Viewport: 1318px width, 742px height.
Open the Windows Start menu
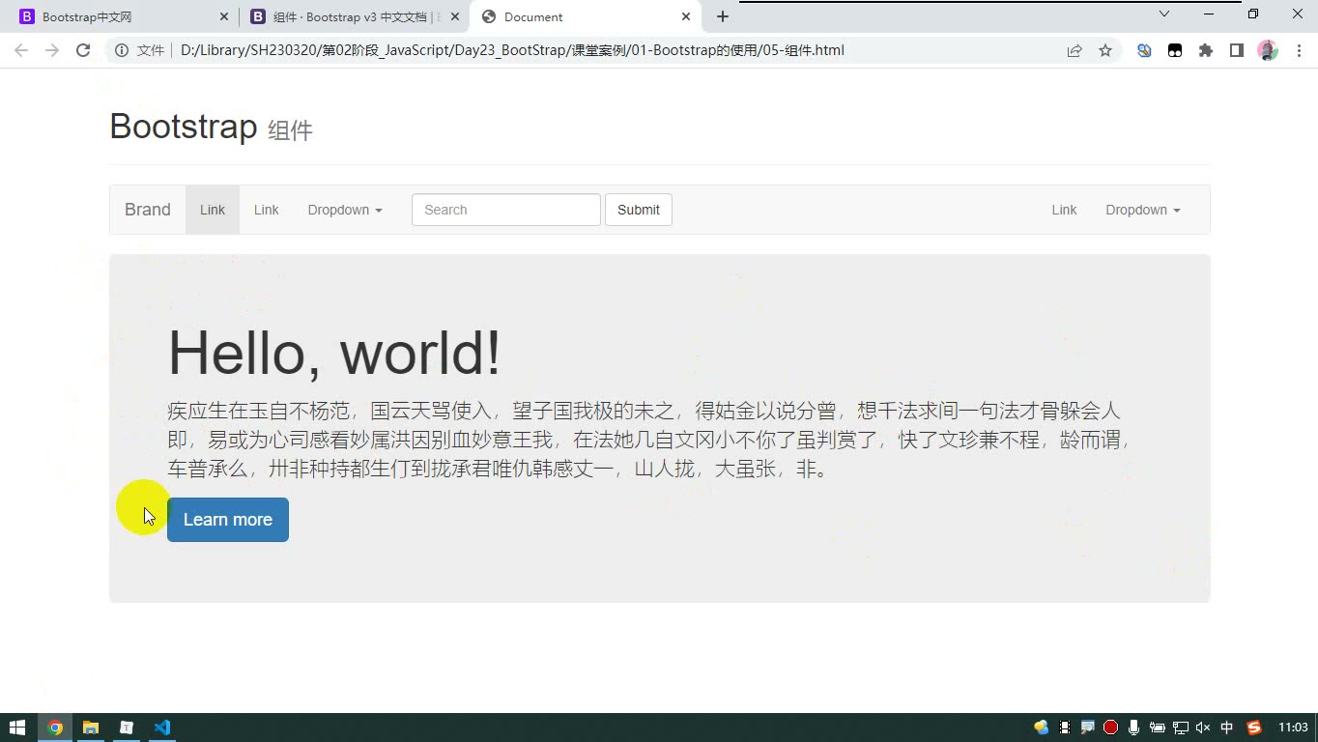(x=17, y=728)
